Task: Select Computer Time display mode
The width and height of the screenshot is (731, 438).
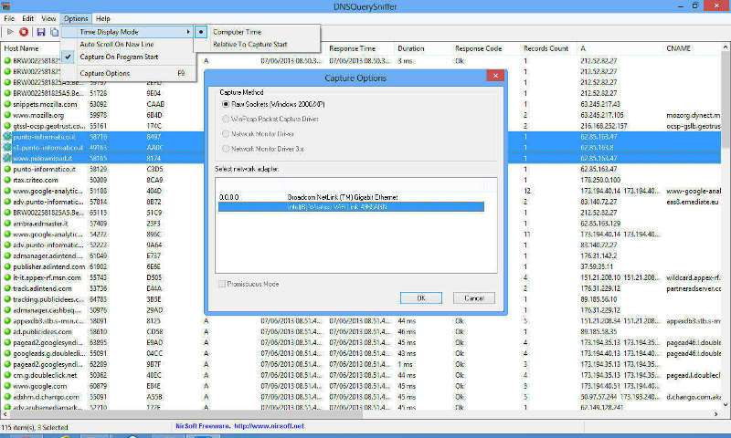Action: point(235,32)
